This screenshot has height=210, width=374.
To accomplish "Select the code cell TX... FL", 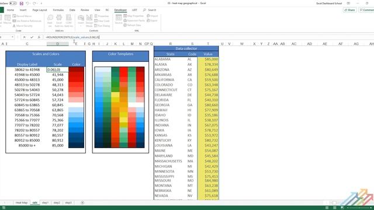I will 192,100.
